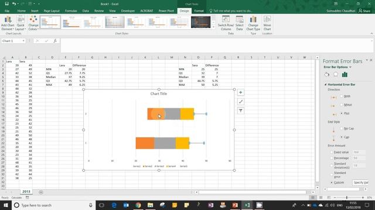Open the Format chart tools tab

click(x=199, y=11)
